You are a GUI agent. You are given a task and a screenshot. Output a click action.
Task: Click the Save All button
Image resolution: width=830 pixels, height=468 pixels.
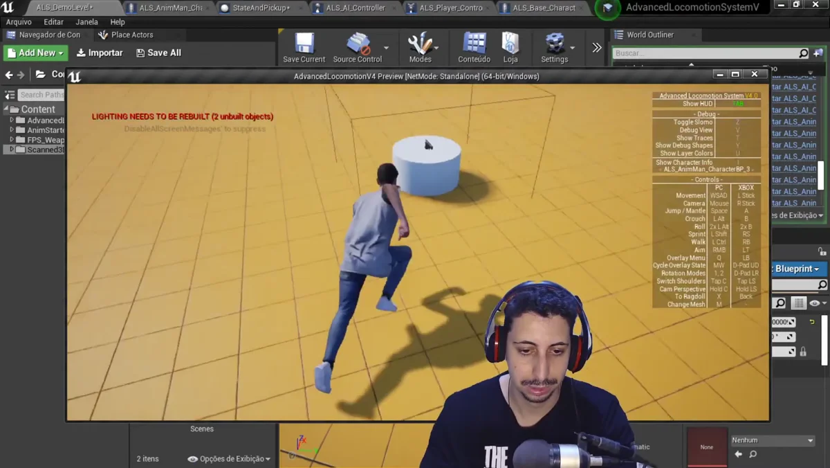click(159, 53)
